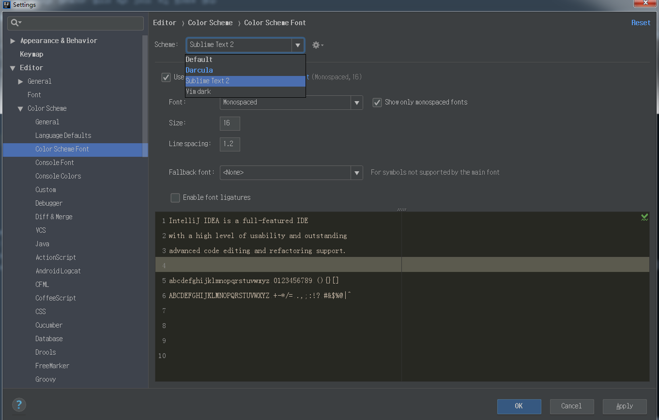The image size is (659, 420).
Task: Select Custom in the settings tree
Action: point(46,190)
